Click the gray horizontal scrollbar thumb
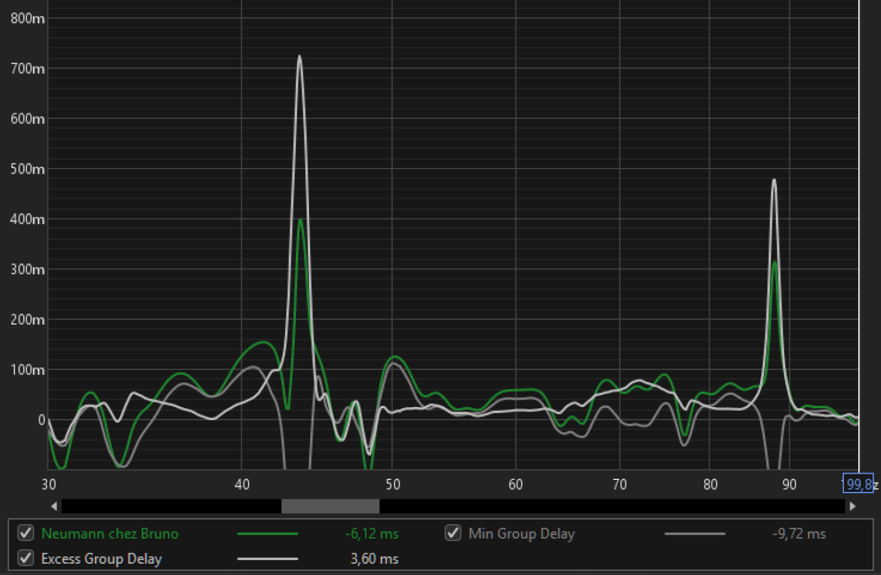This screenshot has width=881, height=575. click(x=330, y=506)
